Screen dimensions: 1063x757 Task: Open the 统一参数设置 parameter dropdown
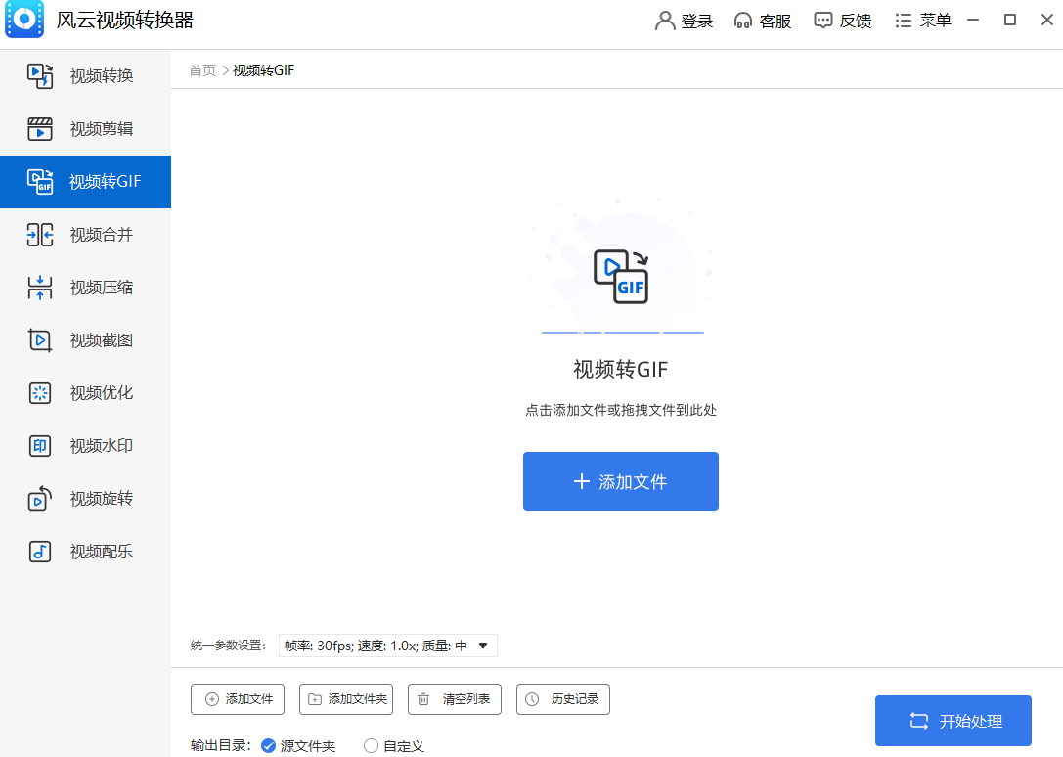click(x=386, y=646)
